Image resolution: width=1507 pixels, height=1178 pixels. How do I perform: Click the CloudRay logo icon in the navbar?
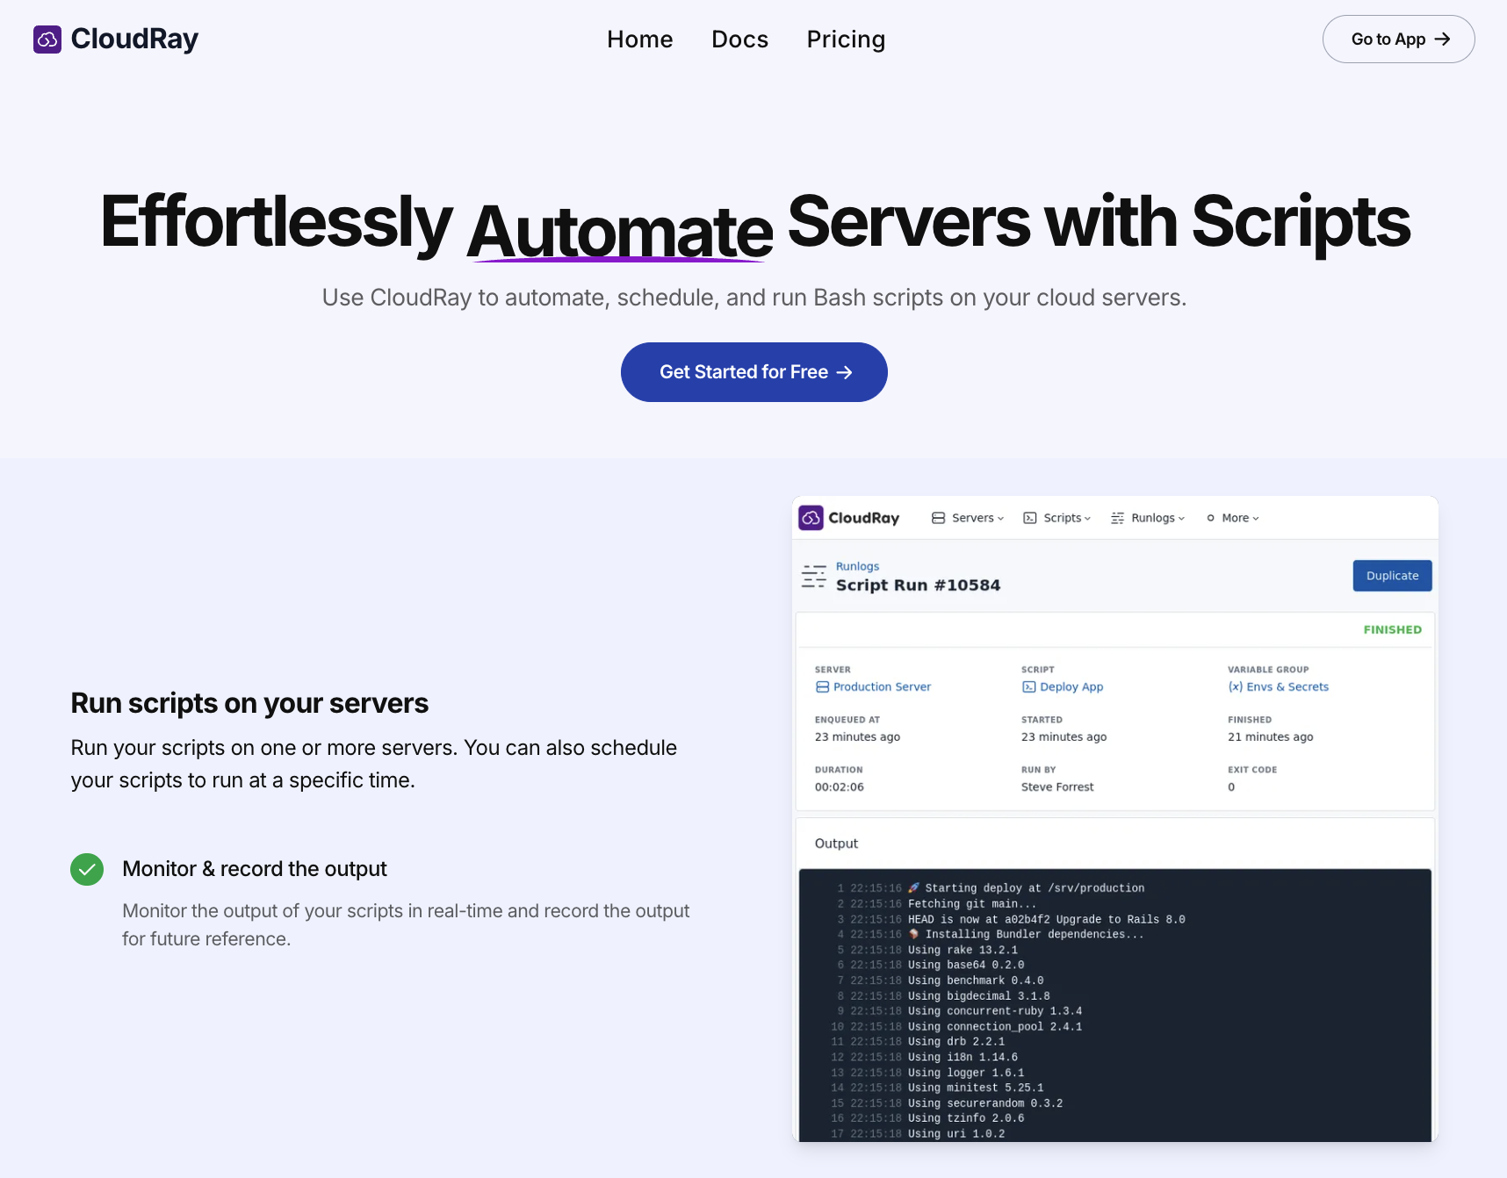47,39
